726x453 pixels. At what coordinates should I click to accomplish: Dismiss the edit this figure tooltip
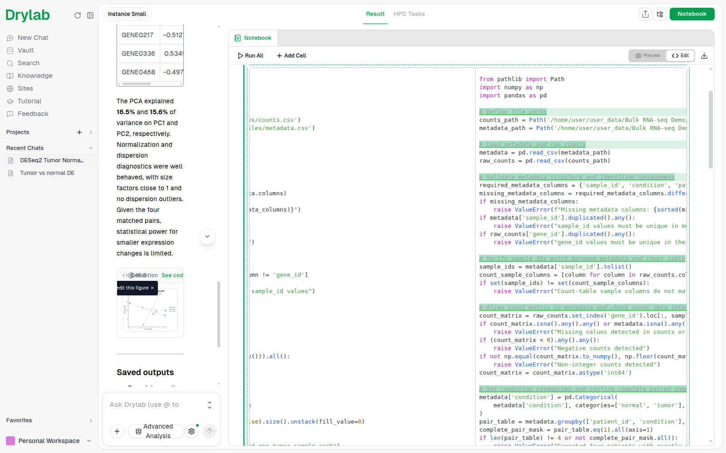click(x=152, y=288)
